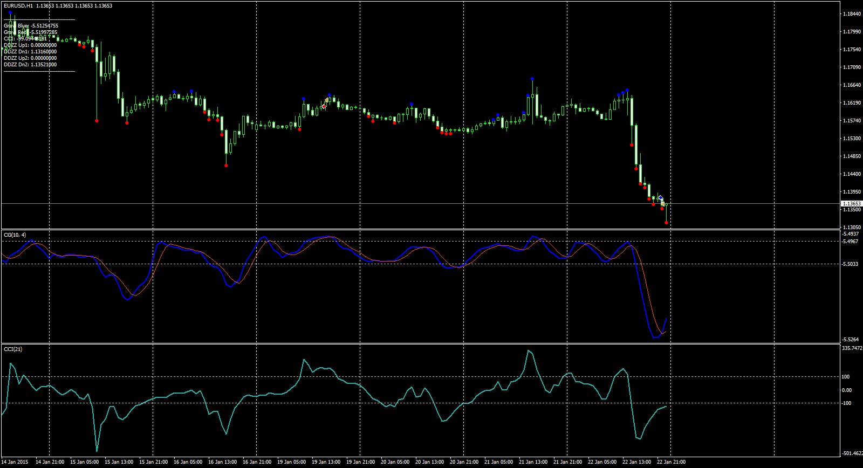Click the '15 Jan 21:00' time label
Screen dimensions: 863x468
point(154,462)
